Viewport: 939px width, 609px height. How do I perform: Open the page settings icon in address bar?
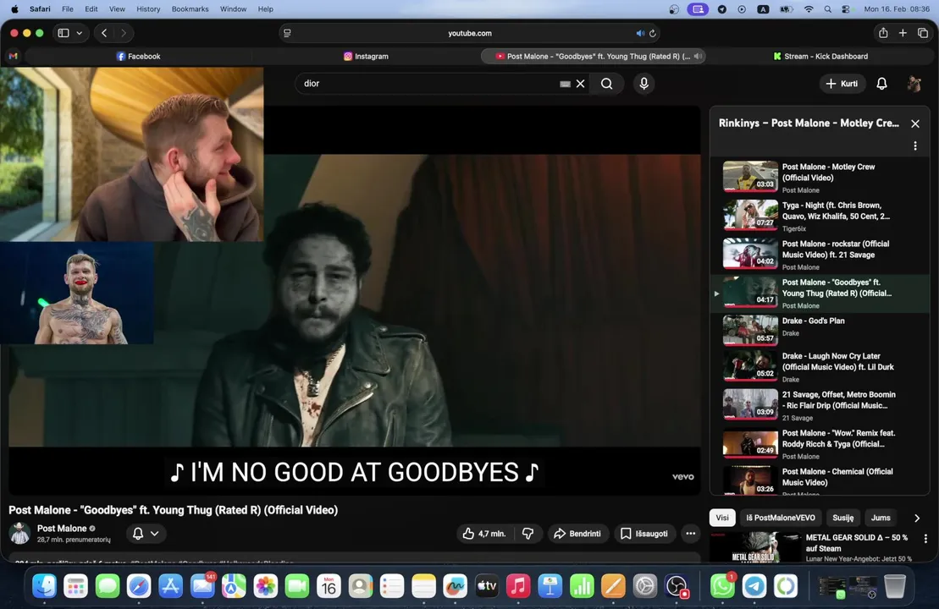[287, 34]
